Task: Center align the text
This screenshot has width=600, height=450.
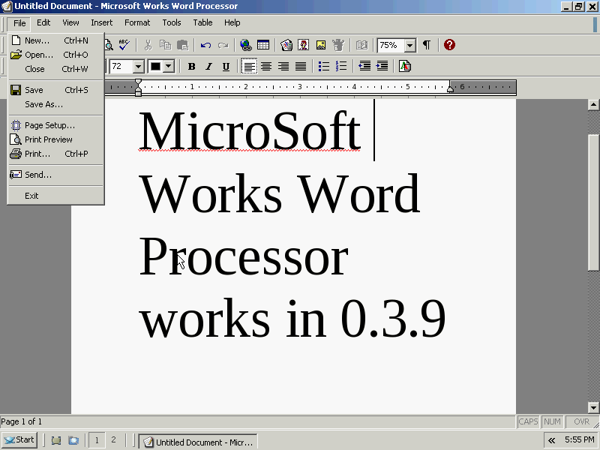Action: click(266, 66)
